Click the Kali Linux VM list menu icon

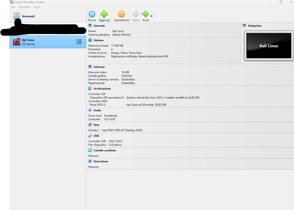point(79,42)
